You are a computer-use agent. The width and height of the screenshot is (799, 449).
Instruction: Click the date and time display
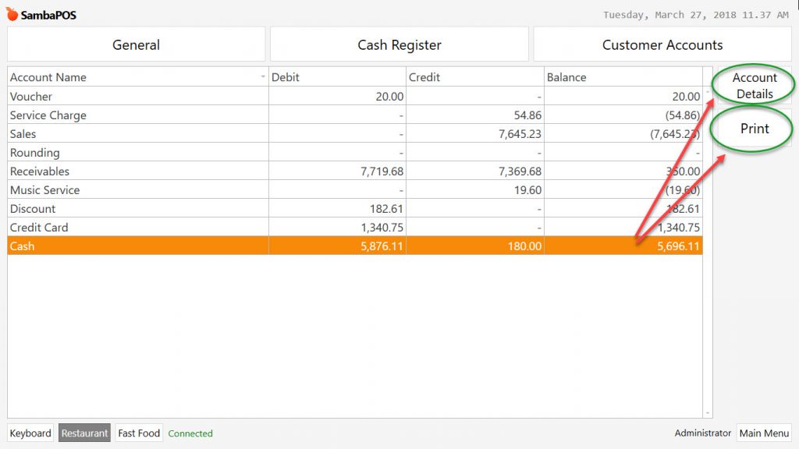(696, 15)
